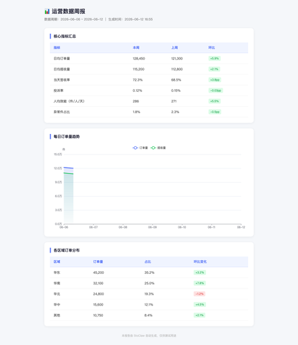Click the +5.9% change badge
The width and height of the screenshot is (298, 345).
click(214, 59)
